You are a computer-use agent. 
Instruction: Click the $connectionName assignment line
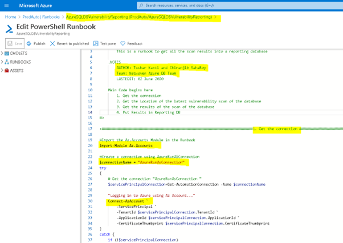click(x=142, y=162)
